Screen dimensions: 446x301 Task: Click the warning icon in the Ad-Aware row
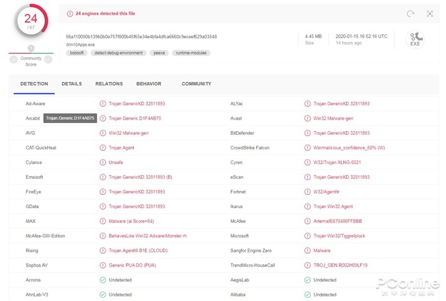(x=103, y=103)
